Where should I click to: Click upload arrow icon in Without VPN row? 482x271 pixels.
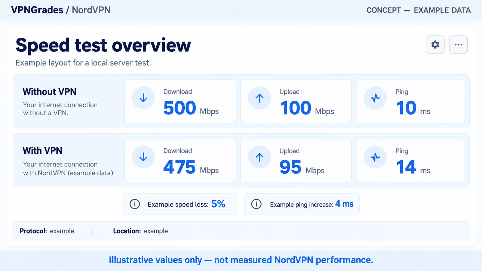pos(260,98)
